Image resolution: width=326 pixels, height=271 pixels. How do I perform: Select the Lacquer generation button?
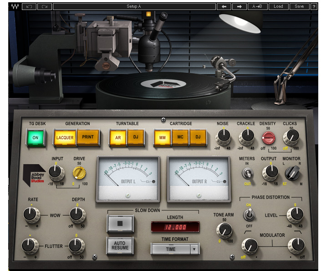[65, 137]
